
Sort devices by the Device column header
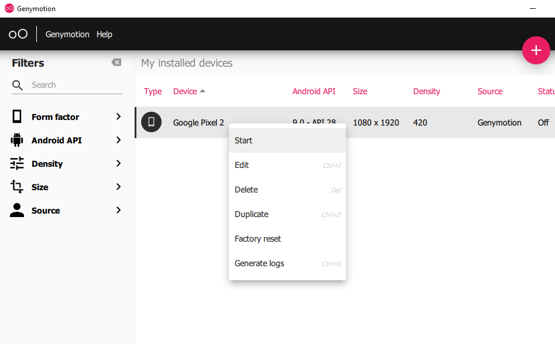[x=185, y=91]
